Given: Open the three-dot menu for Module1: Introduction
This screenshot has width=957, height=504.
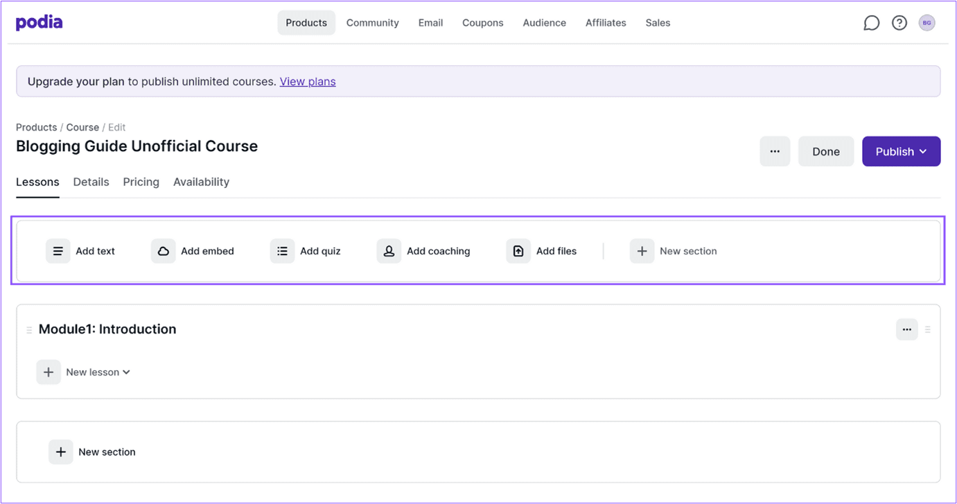Looking at the screenshot, I should pos(906,329).
